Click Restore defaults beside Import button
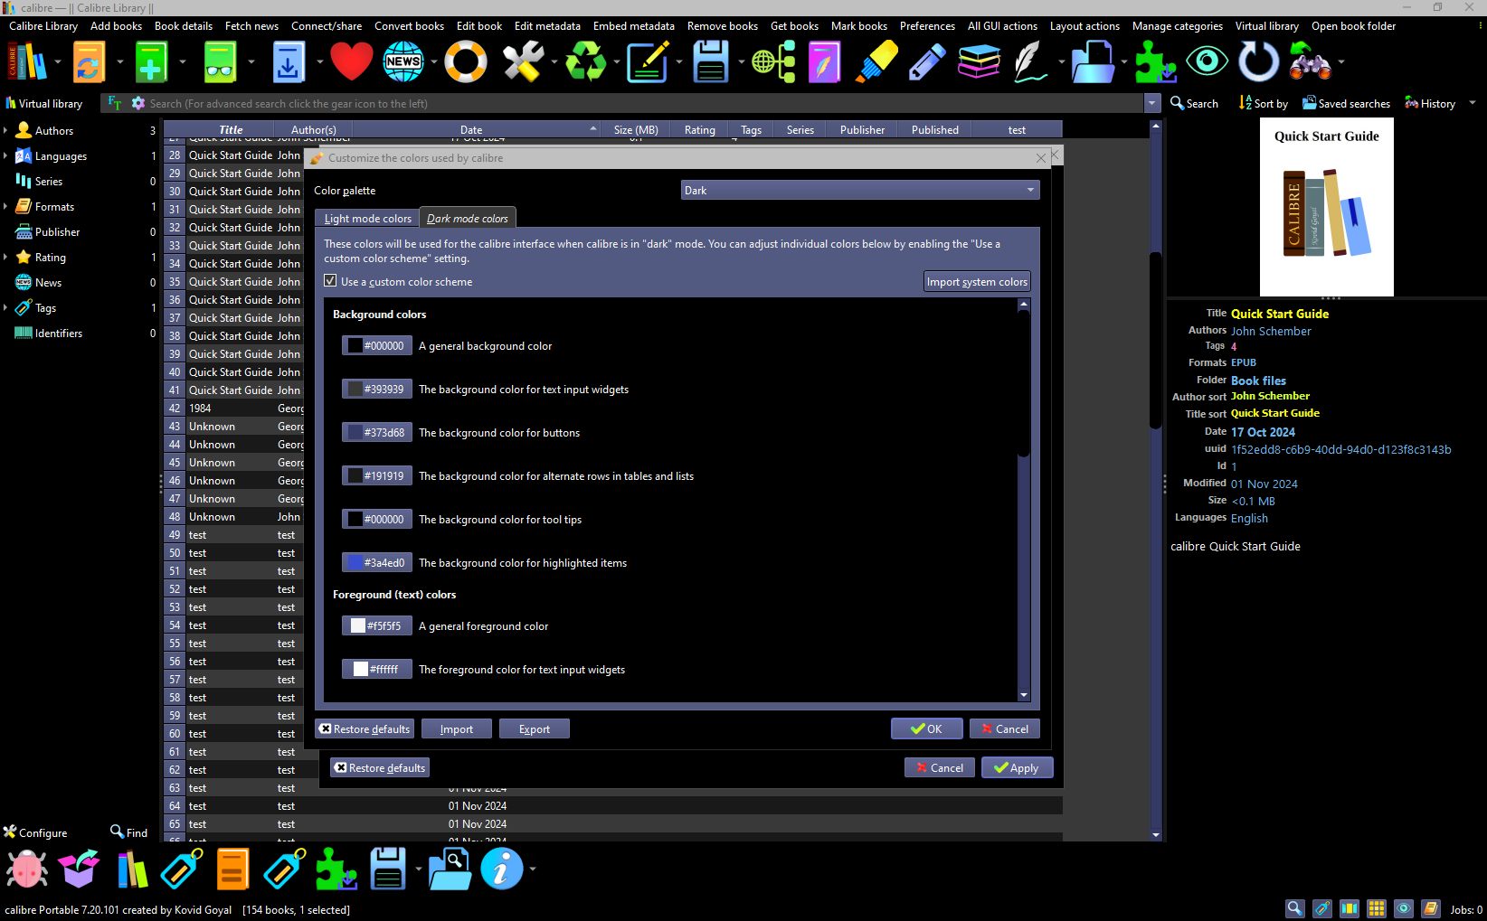 [x=365, y=728]
